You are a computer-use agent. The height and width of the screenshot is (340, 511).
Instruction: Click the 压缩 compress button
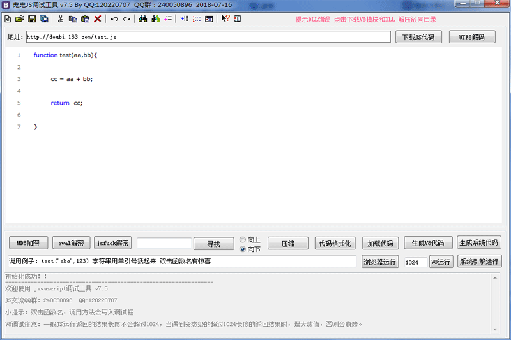(288, 244)
